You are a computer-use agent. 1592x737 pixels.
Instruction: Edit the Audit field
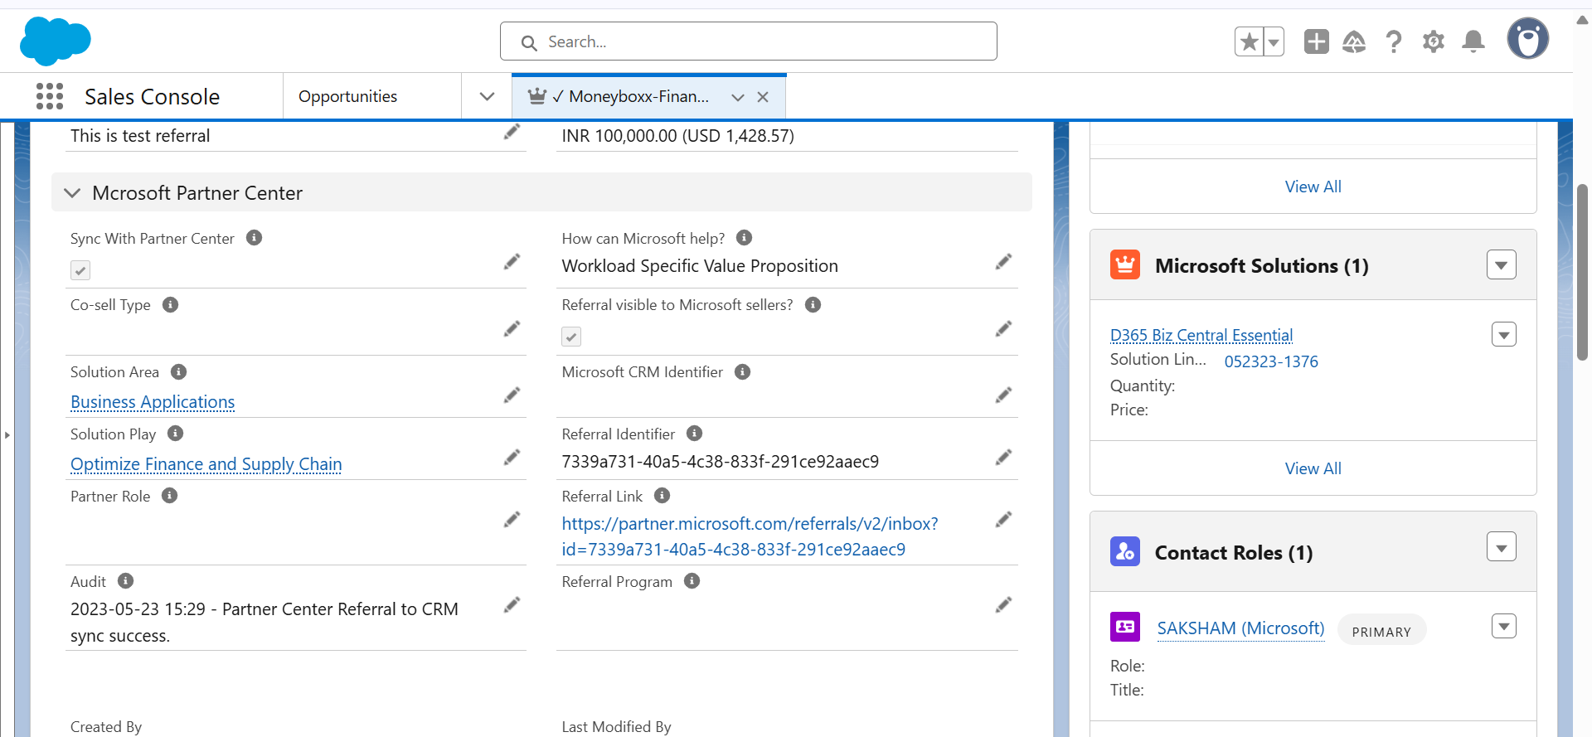pyautogui.click(x=512, y=605)
